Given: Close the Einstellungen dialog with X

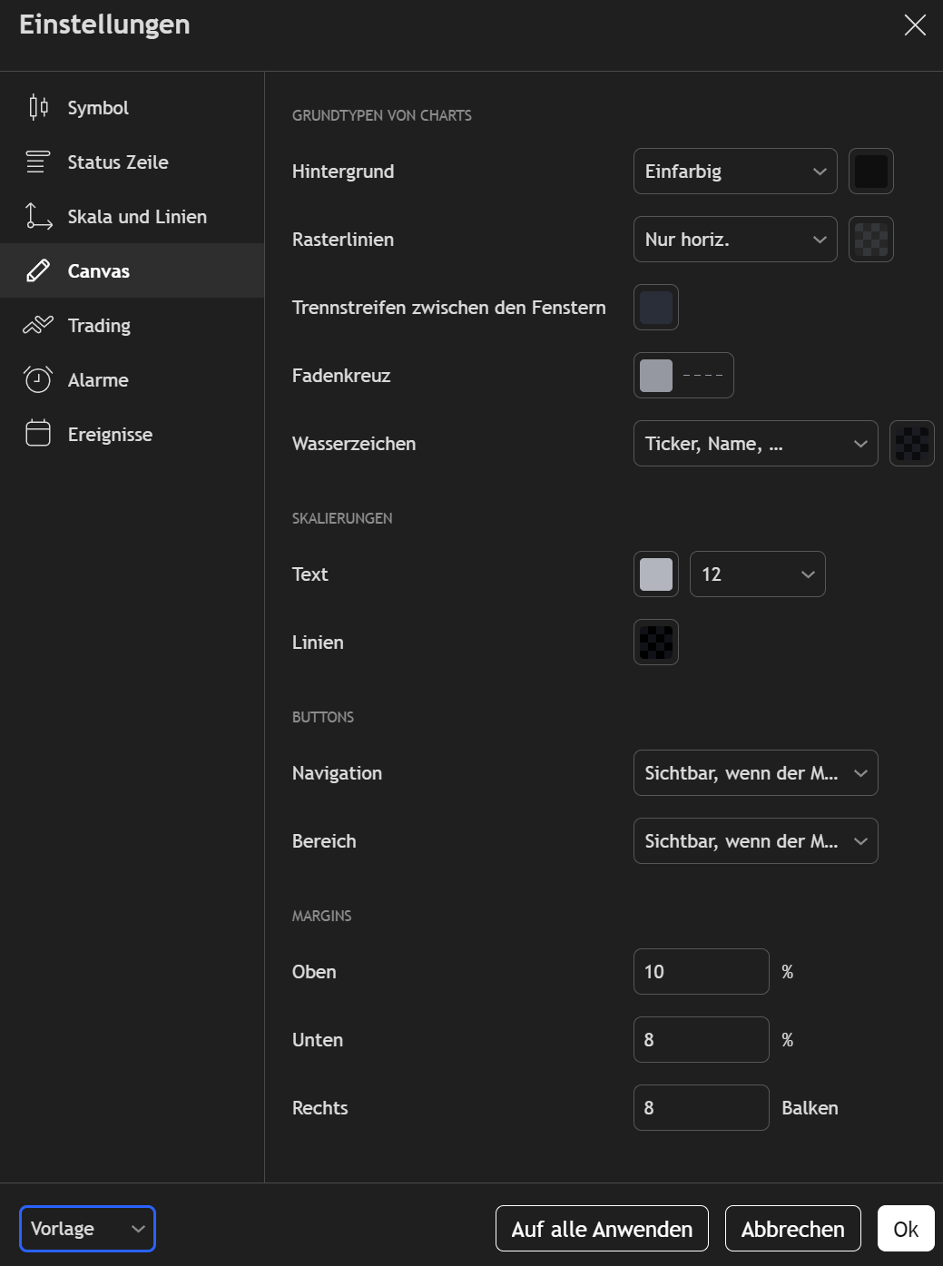Looking at the screenshot, I should [x=915, y=25].
